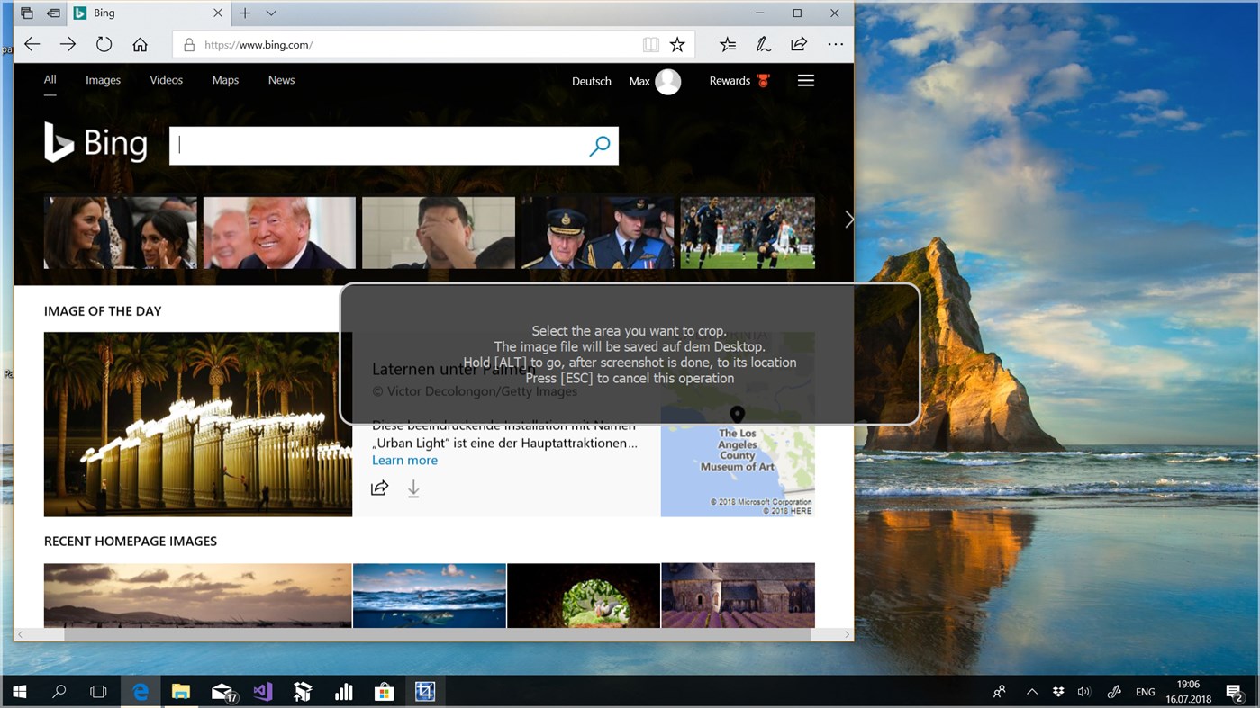Select the Make a Web Note pen tool
This screenshot has height=708, width=1260.
click(x=763, y=44)
